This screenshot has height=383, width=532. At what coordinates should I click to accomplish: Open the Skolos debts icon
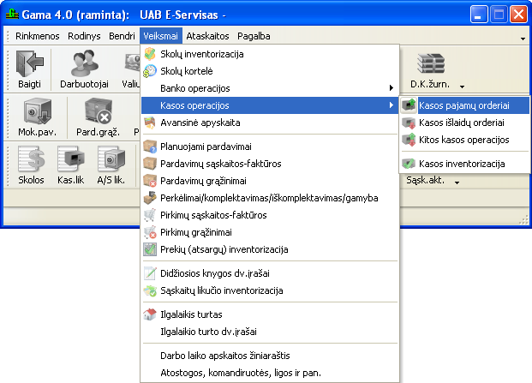31,159
